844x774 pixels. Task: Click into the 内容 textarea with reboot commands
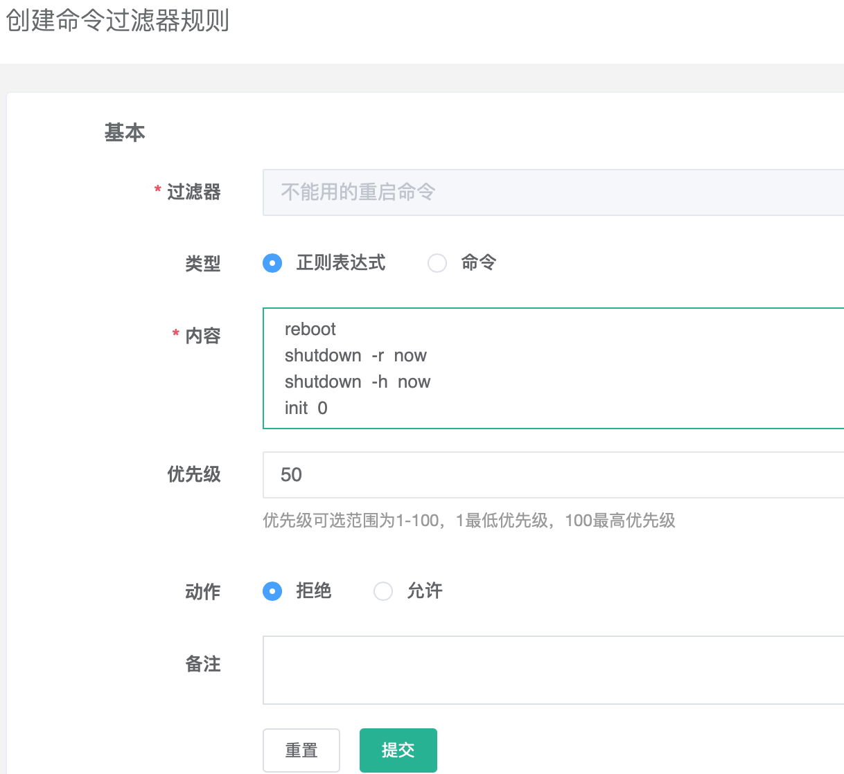(x=554, y=368)
